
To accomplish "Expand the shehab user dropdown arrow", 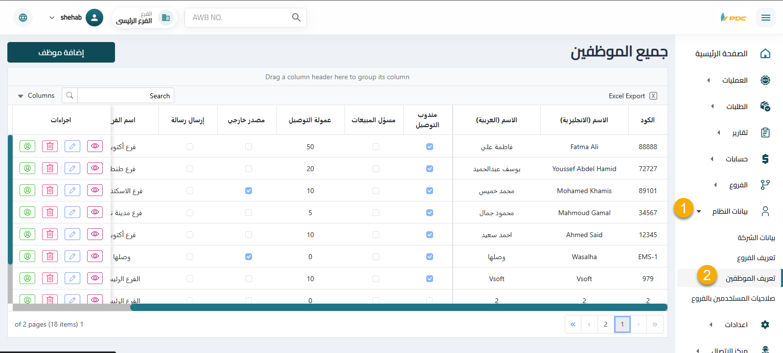I will pyautogui.click(x=52, y=18).
